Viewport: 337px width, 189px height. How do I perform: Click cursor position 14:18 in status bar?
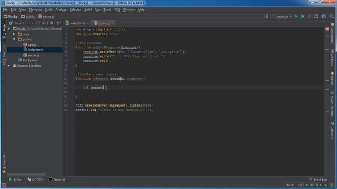pos(290,185)
